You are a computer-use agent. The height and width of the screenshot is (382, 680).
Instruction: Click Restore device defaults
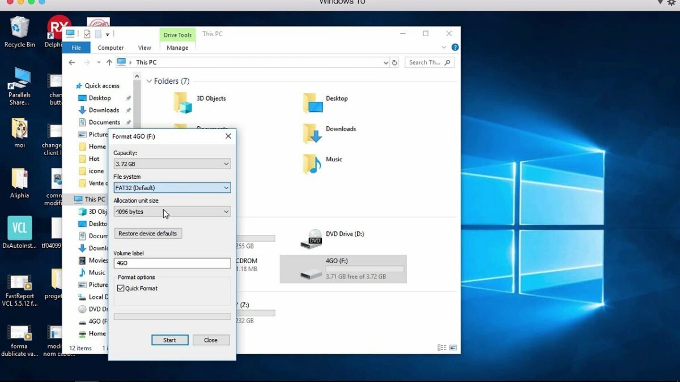147,233
